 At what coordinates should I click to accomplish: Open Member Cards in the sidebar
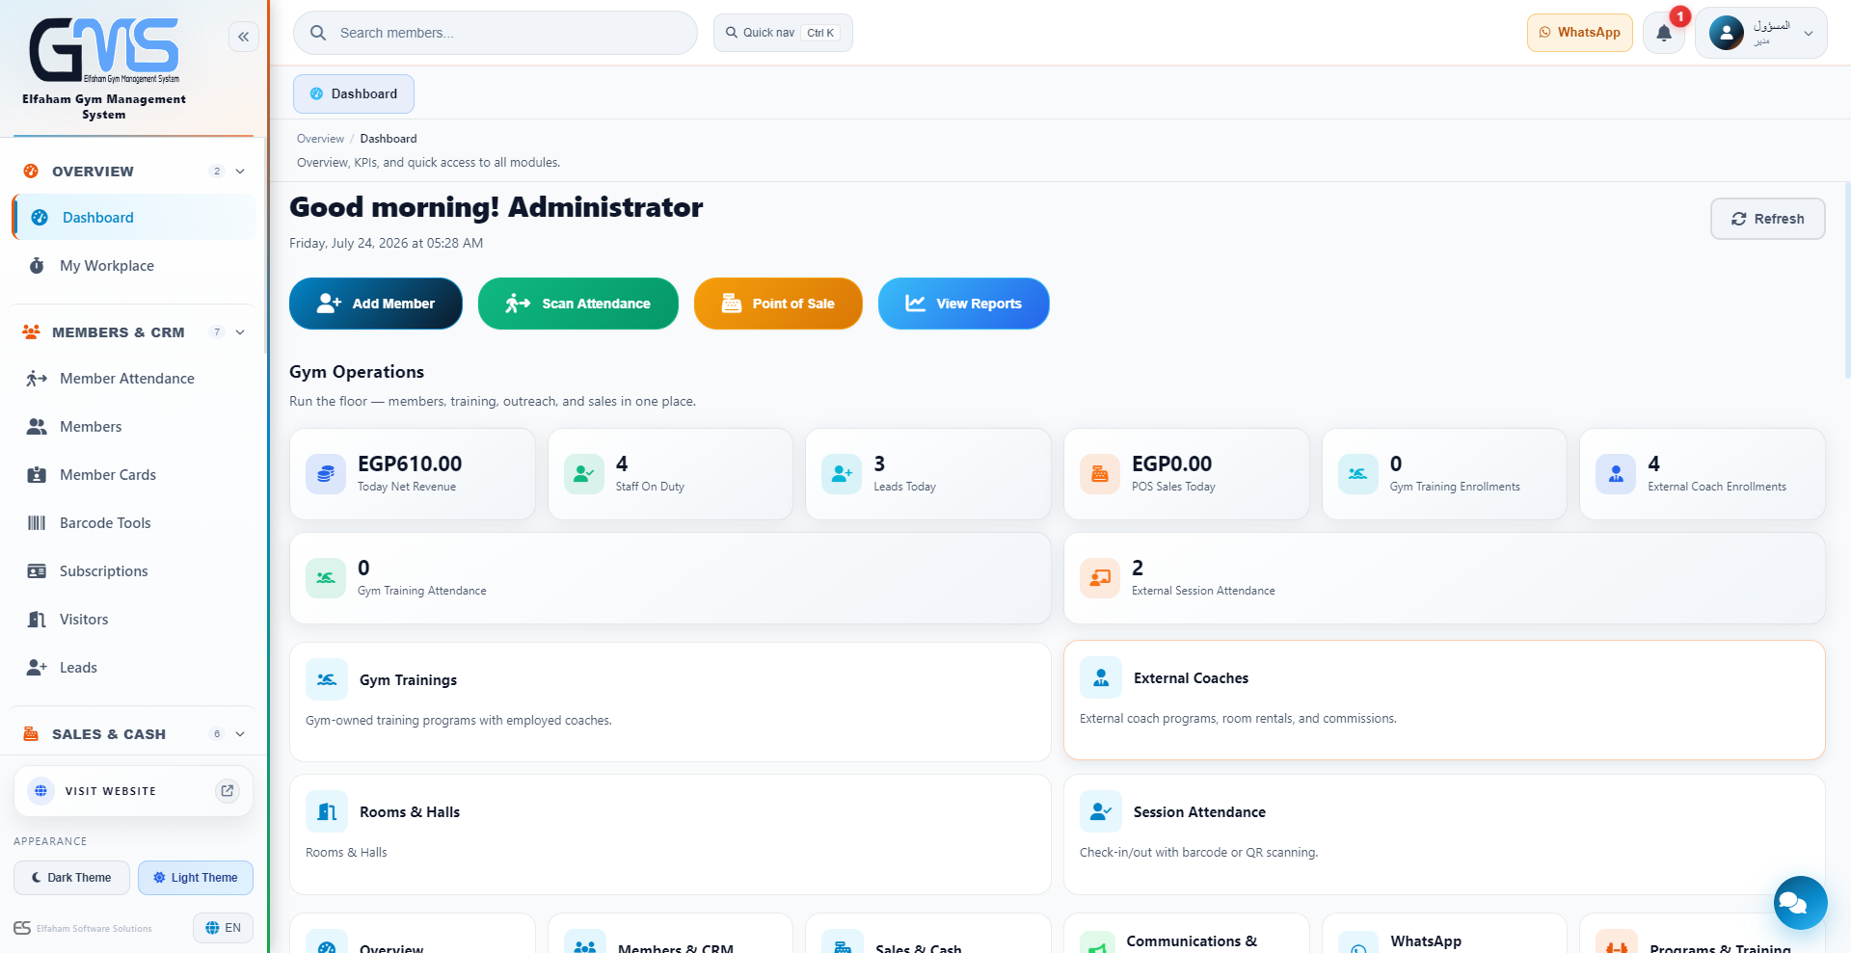pos(135,475)
